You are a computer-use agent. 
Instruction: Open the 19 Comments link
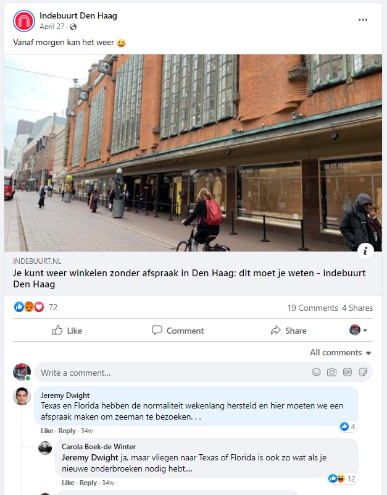pyautogui.click(x=312, y=308)
